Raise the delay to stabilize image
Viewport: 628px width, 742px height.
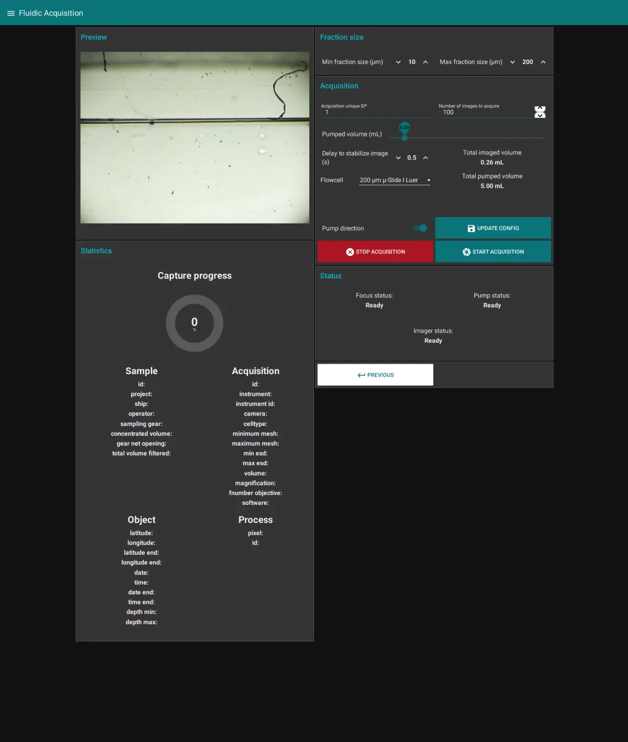pyautogui.click(x=425, y=158)
